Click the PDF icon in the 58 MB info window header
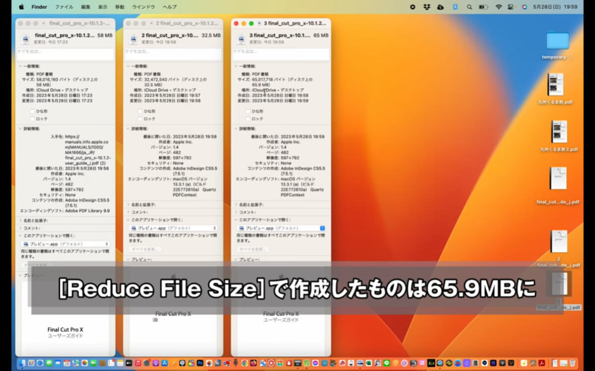This screenshot has width=595, height=371. (25, 39)
